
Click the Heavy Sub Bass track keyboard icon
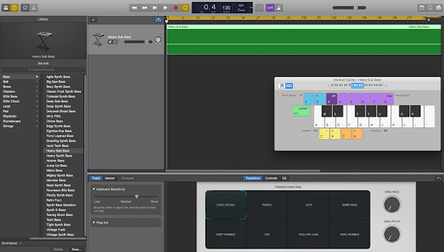click(x=98, y=39)
